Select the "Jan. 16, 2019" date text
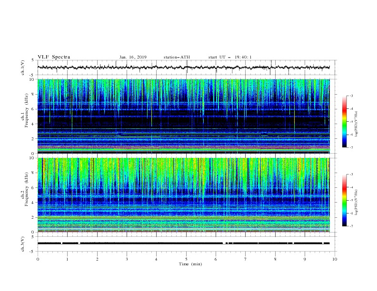The height and width of the screenshot is (291, 377). [133, 57]
